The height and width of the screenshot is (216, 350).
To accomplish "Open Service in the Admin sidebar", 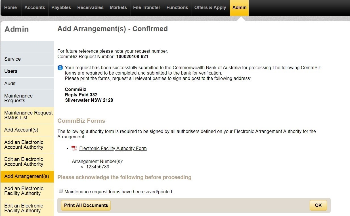I will pyautogui.click(x=27, y=59).
